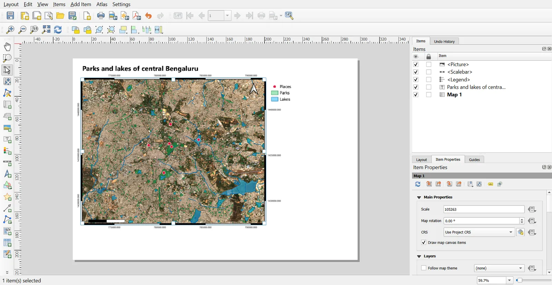Switch to the Undo History tab
This screenshot has width=552, height=285.
[x=444, y=41]
